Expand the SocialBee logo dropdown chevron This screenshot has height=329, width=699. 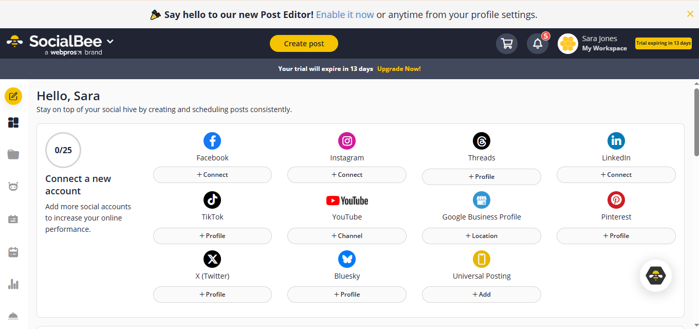(109, 42)
